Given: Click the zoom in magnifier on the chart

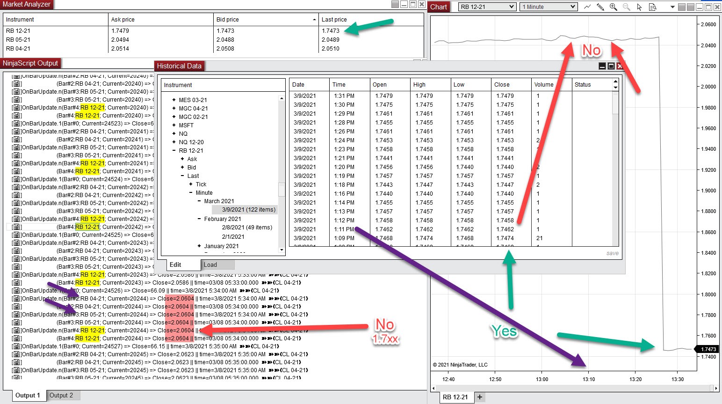Looking at the screenshot, I should click(x=614, y=7).
